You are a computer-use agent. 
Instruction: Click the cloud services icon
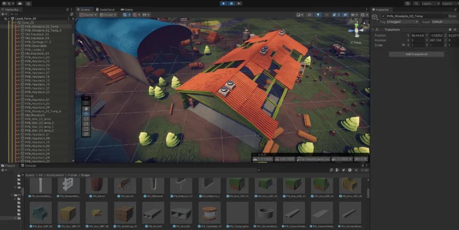(20, 3)
